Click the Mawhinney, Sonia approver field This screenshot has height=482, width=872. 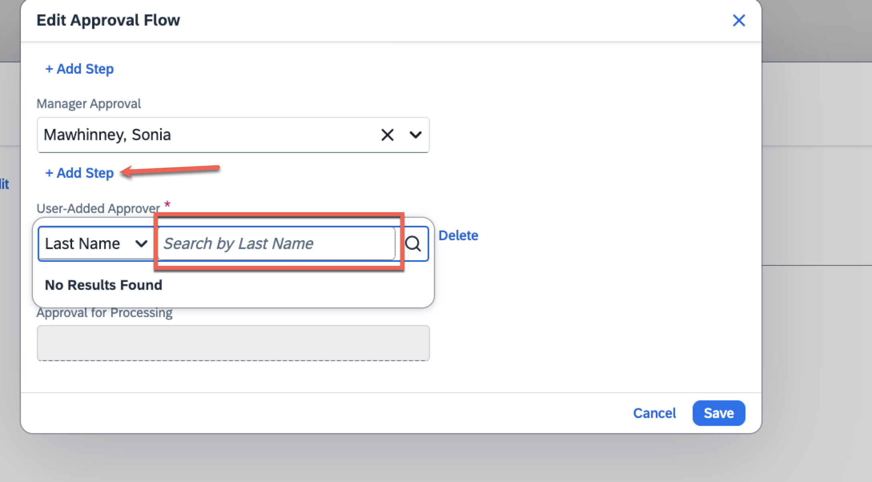point(200,135)
